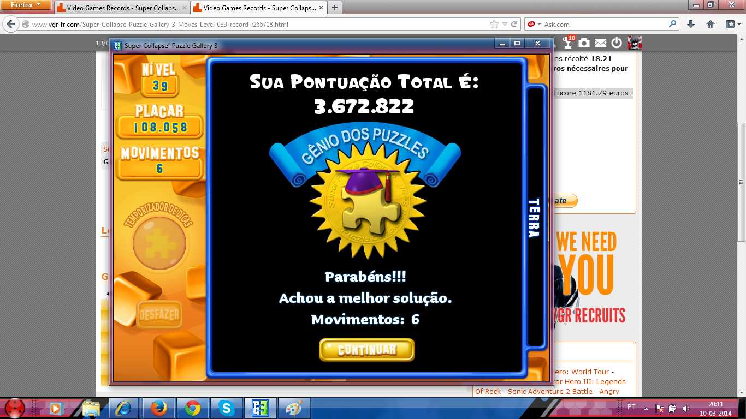The image size is (746, 419).
Task: Click the puzzle piece hint timer orb
Action: click(x=159, y=243)
